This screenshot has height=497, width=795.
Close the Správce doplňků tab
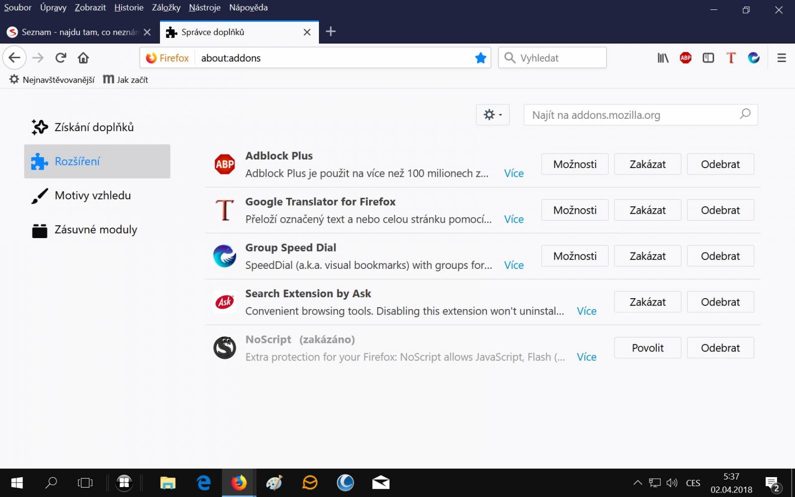click(x=307, y=32)
